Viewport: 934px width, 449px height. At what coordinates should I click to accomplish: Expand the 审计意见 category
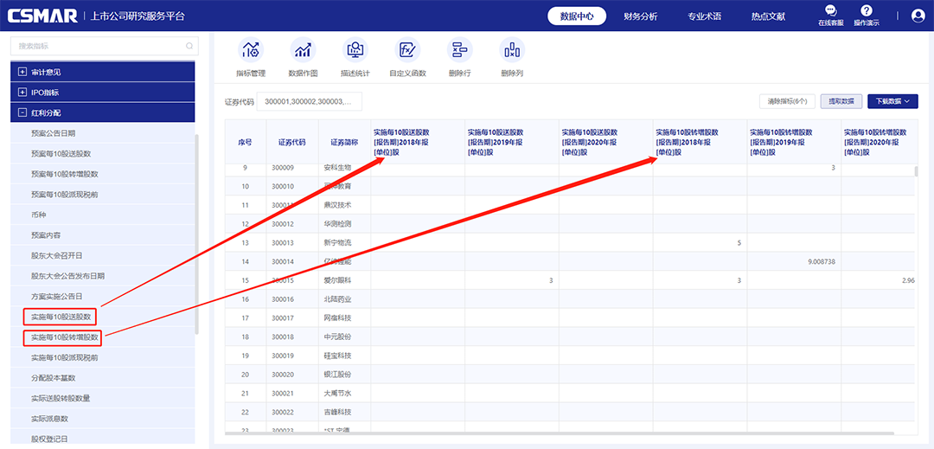[x=22, y=72]
